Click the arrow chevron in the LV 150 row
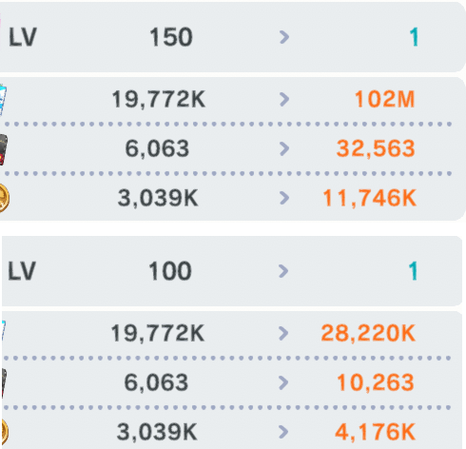The width and height of the screenshot is (466, 449). pyautogui.click(x=284, y=37)
